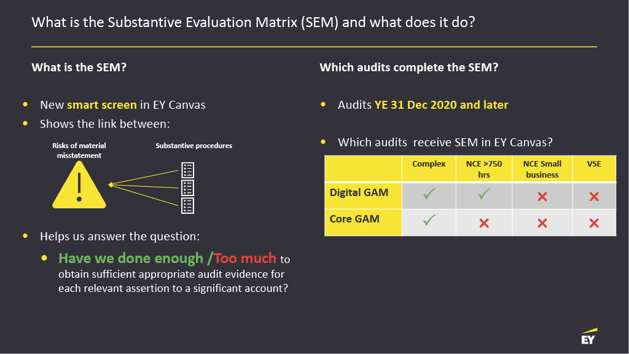Click "Helps us answer the question:" bullet
The width and height of the screenshot is (629, 354).
point(120,236)
